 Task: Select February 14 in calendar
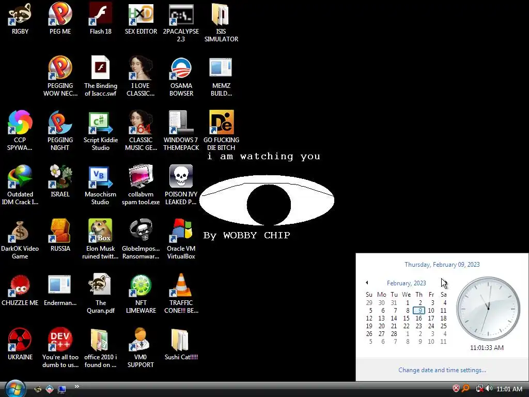(394, 318)
